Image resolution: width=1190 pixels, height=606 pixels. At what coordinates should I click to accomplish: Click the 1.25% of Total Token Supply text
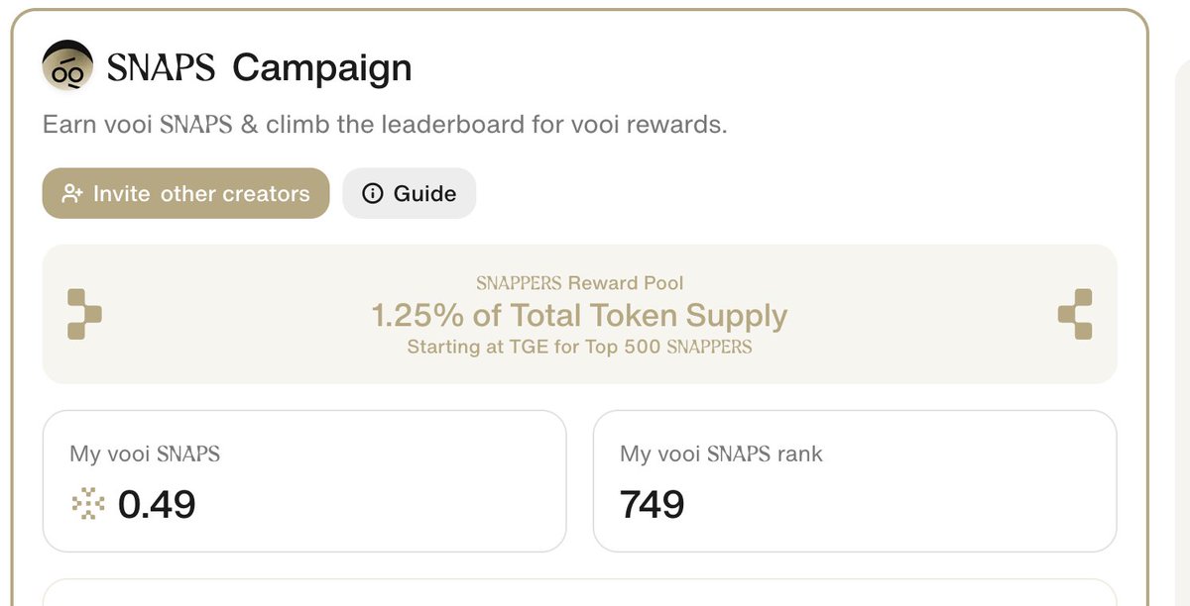click(579, 316)
